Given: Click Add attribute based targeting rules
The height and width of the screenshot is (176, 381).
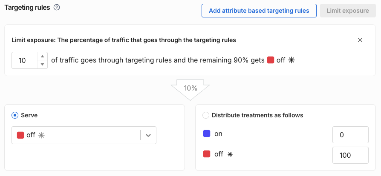Looking at the screenshot, I should 259,11.
